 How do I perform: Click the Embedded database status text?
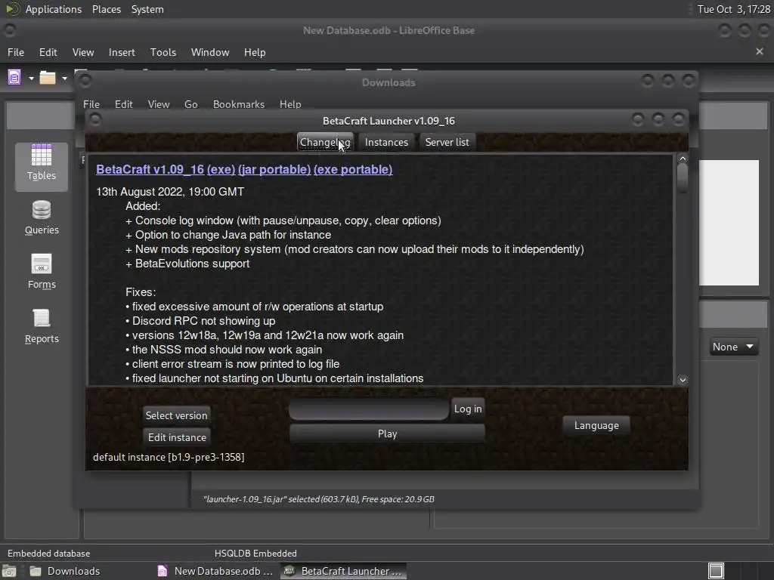pyautogui.click(x=49, y=554)
